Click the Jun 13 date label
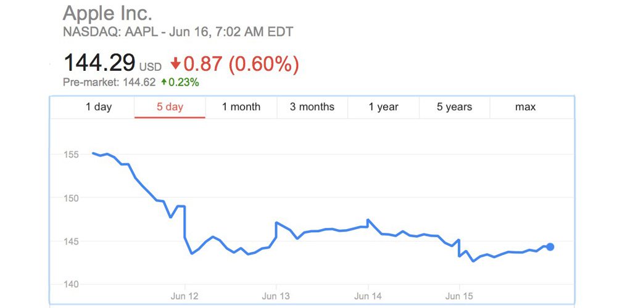The image size is (617, 308). point(276,296)
